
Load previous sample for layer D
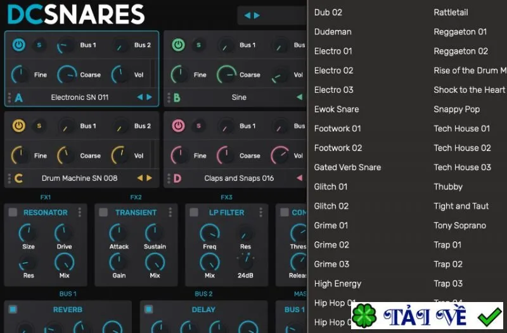pyautogui.click(x=299, y=178)
